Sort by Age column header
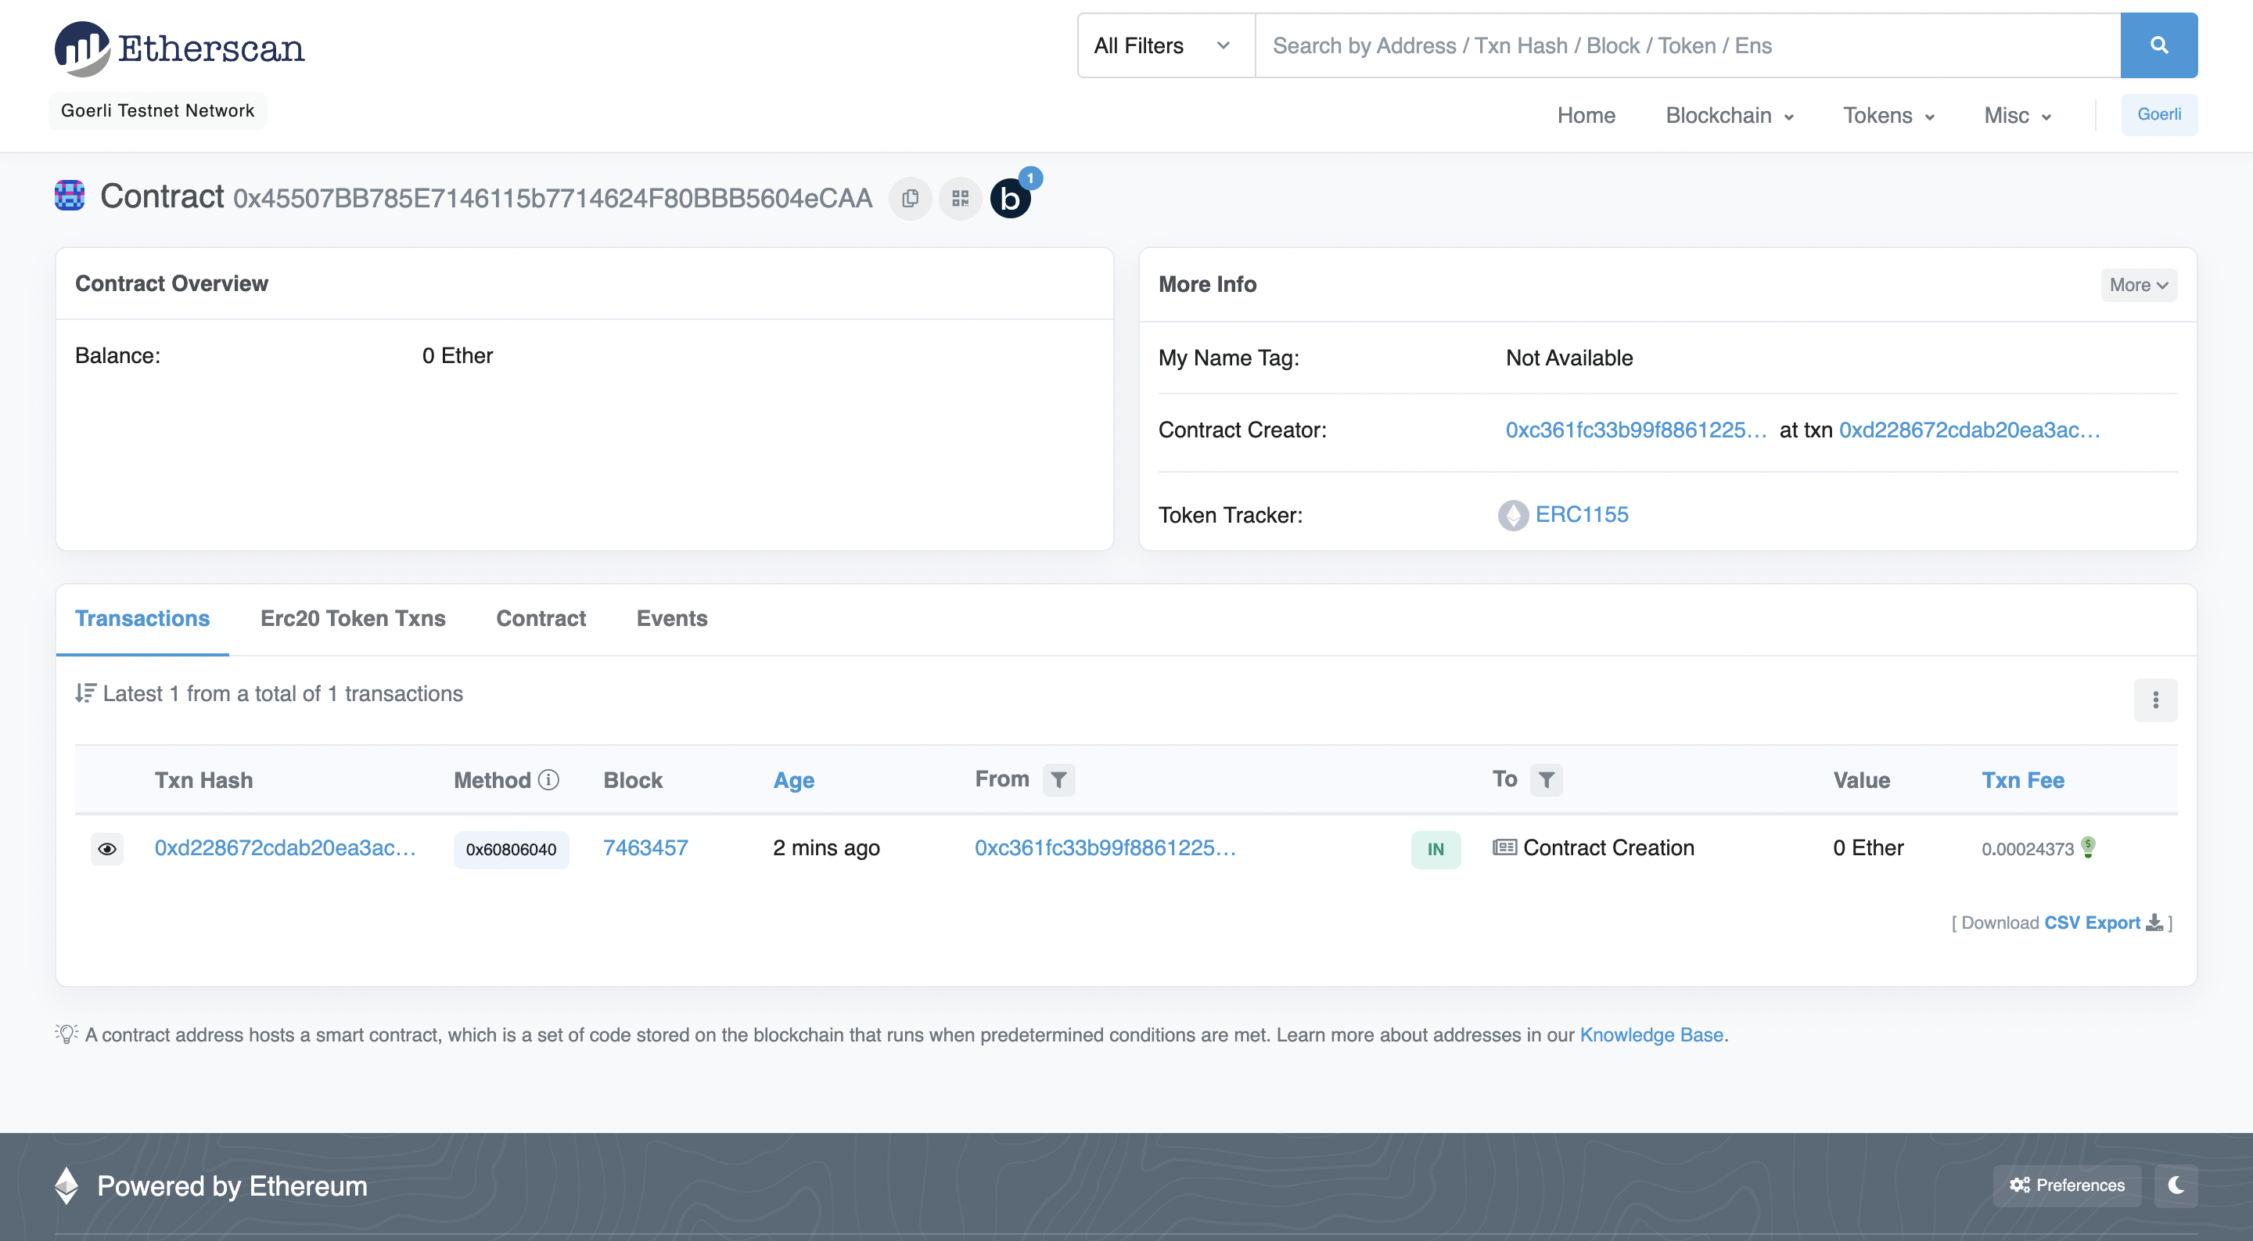Viewport: 2253px width, 1241px height. click(x=793, y=780)
